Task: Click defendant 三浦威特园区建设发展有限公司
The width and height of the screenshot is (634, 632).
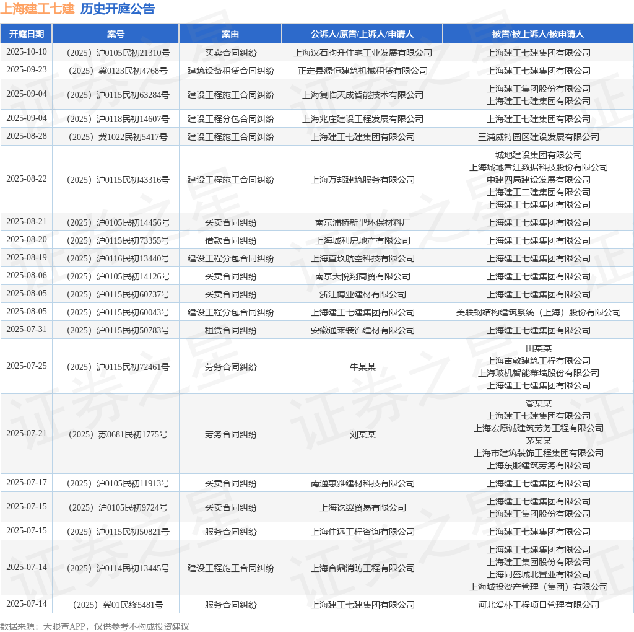Action: coord(539,137)
